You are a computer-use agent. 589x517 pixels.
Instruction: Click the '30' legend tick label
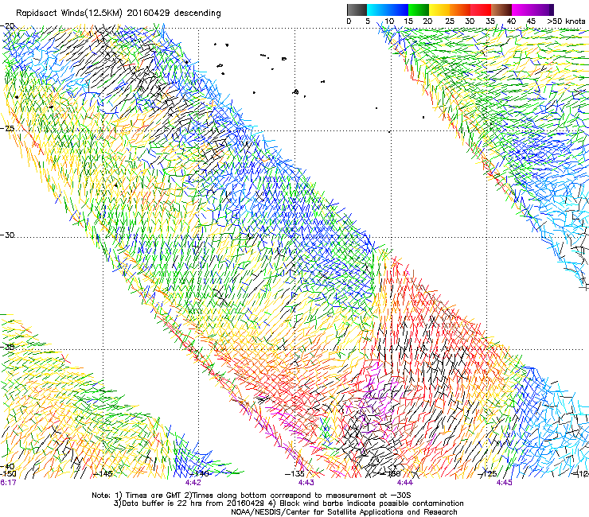[470, 21]
